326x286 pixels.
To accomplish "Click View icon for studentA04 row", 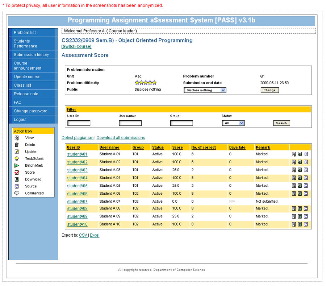I will (x=294, y=178).
